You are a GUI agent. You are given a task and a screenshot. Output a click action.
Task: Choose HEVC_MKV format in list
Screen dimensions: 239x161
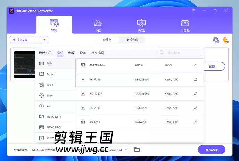(x=55, y=127)
